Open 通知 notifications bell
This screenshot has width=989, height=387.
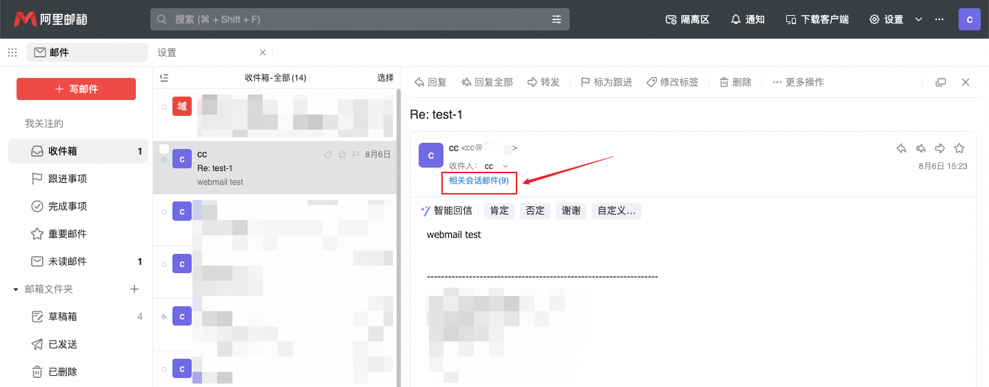(x=748, y=19)
